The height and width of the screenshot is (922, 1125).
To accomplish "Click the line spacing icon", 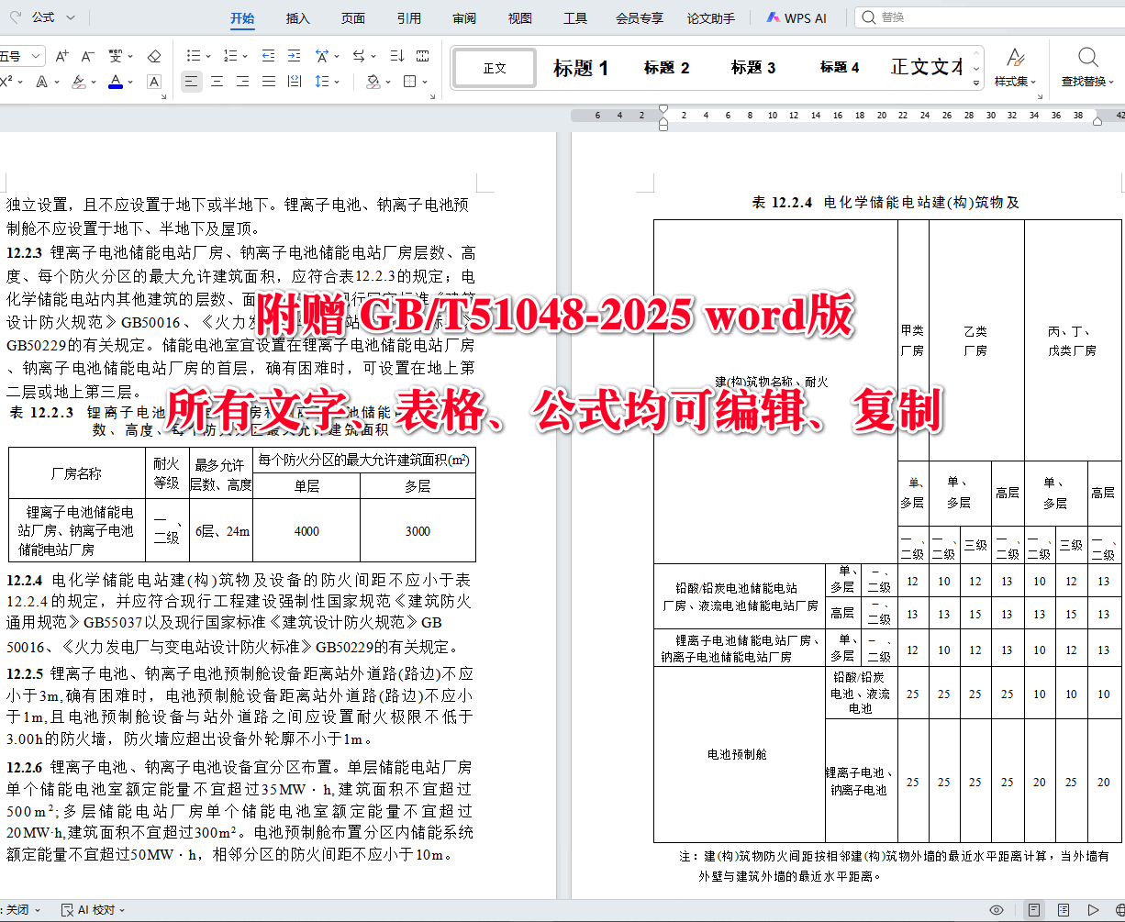I will (x=321, y=82).
